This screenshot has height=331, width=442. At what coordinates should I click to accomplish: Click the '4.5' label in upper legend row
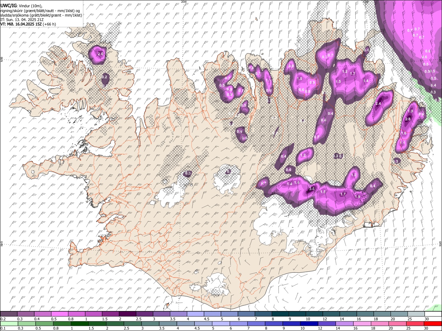tap(207, 319)
